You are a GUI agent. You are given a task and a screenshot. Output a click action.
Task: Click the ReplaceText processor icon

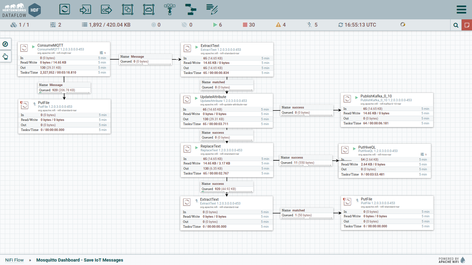187,149
